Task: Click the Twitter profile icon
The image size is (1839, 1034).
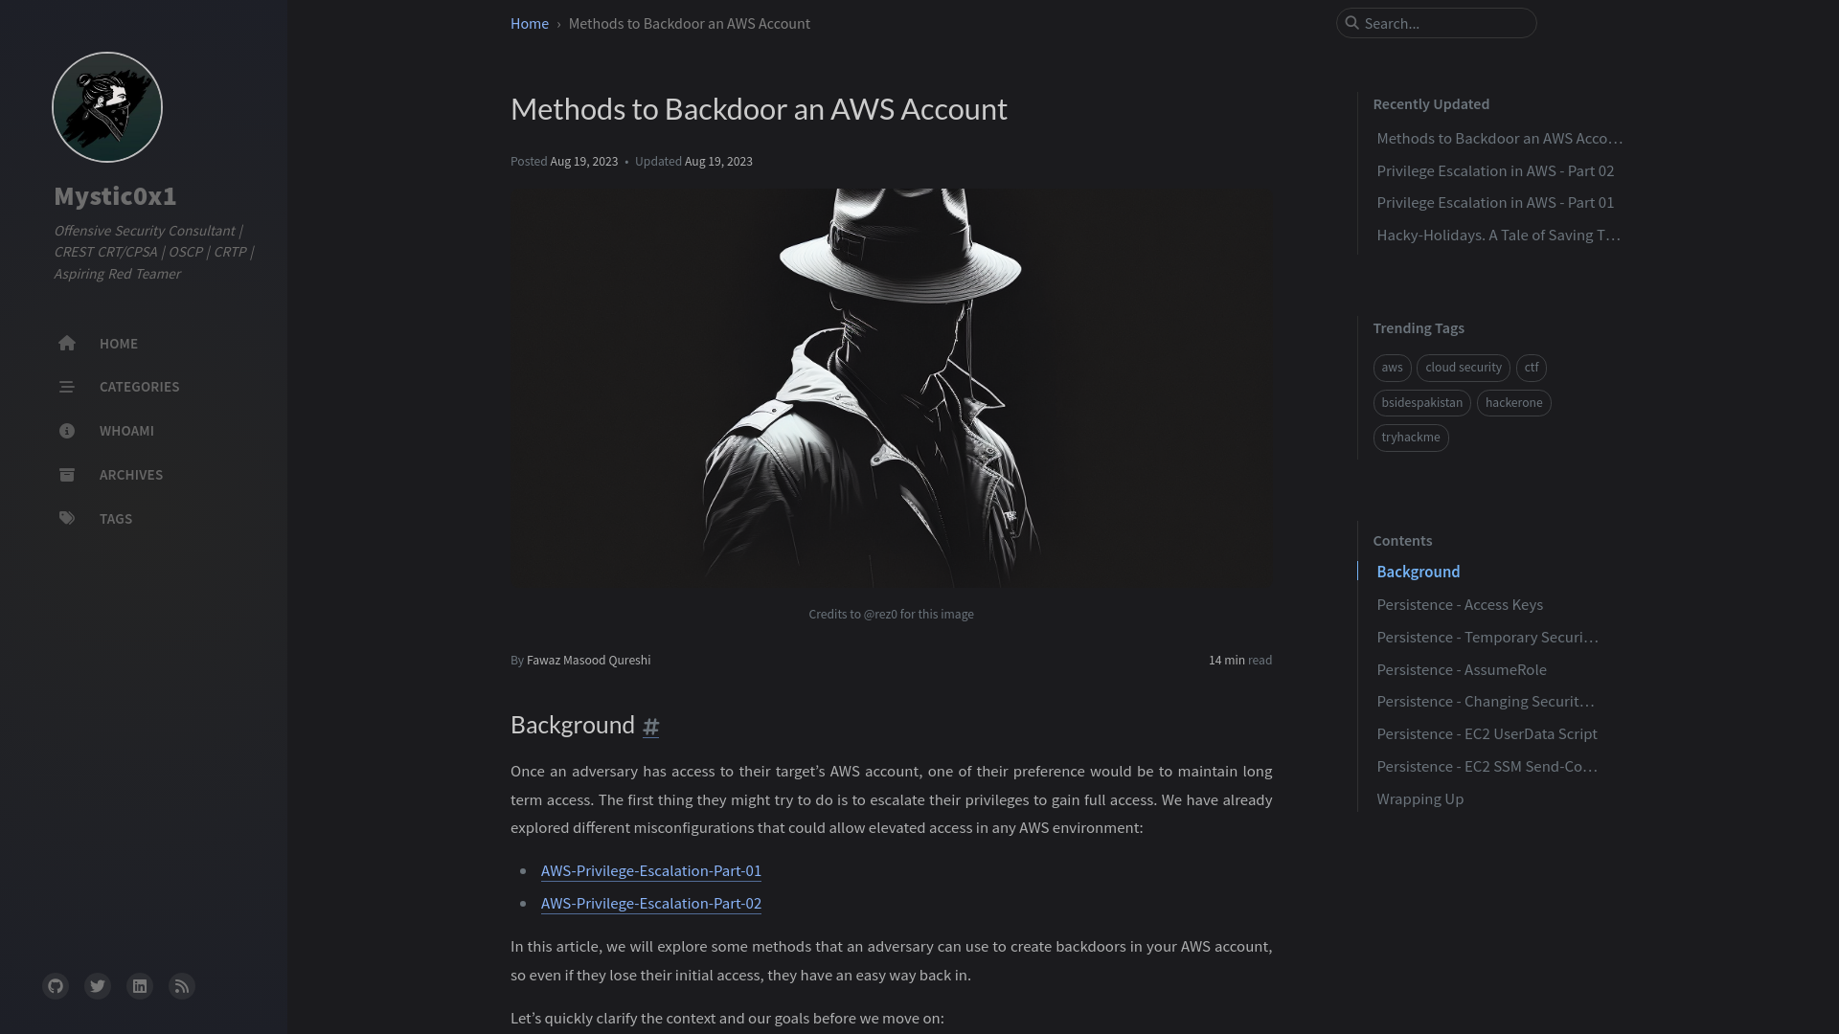Action: [98, 986]
